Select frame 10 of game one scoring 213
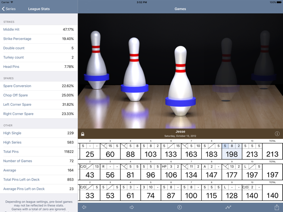Image resolution: width=283 pixels, height=212 pixels. pyautogui.click(x=252, y=151)
